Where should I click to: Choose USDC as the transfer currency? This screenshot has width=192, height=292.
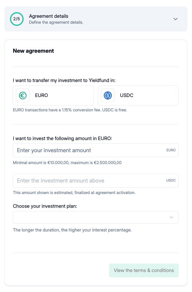[138, 95]
